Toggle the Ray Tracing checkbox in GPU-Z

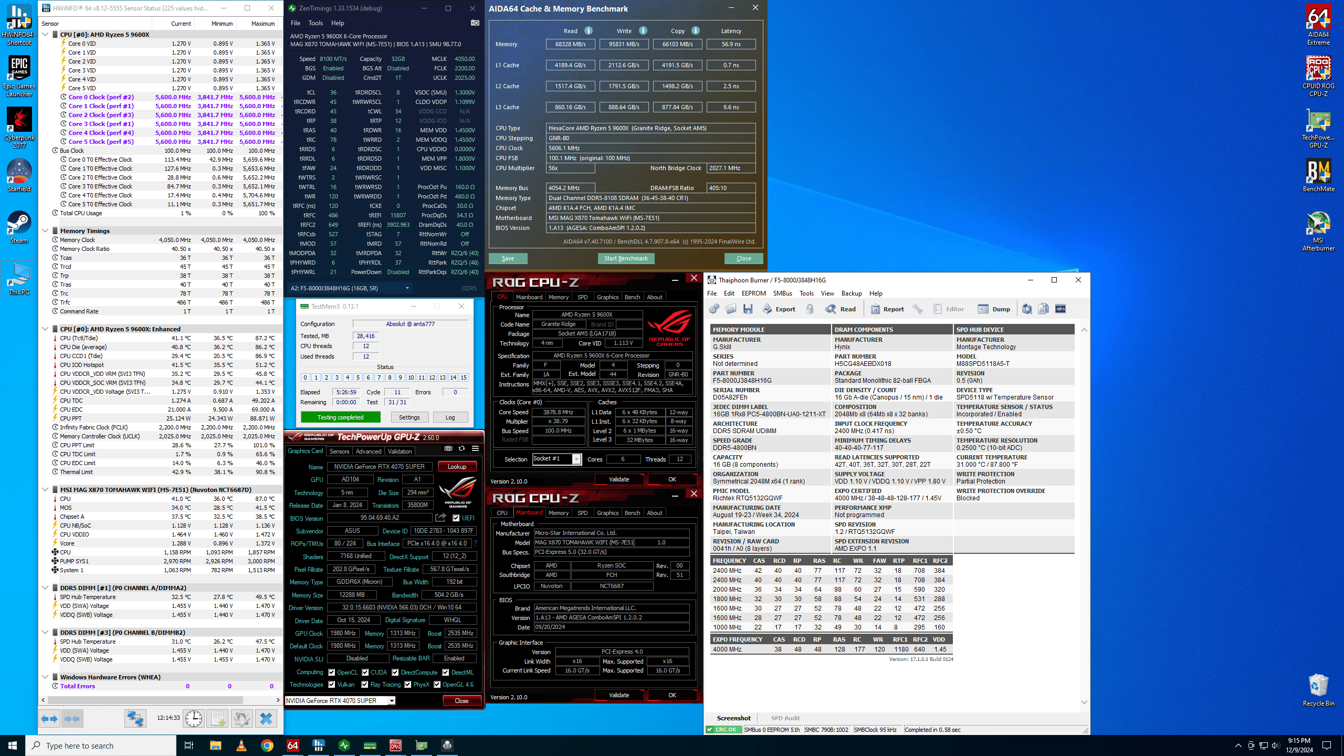pyautogui.click(x=365, y=685)
